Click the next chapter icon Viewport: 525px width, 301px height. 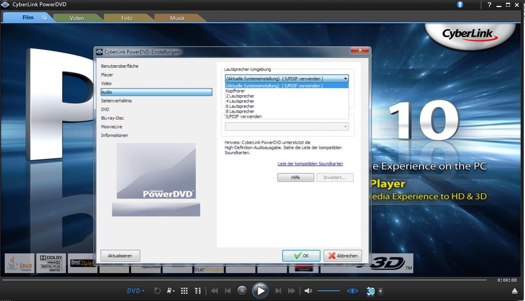278,291
